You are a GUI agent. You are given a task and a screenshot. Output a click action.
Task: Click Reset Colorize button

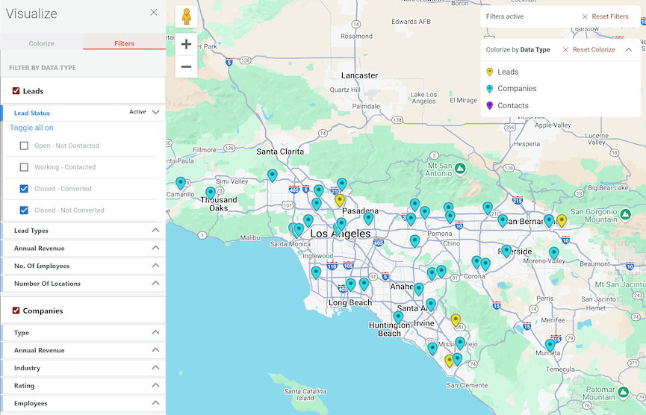(589, 49)
